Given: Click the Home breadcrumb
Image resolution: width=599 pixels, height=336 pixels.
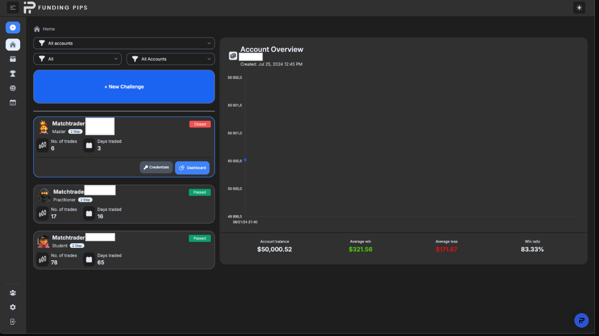Looking at the screenshot, I should click(49, 29).
